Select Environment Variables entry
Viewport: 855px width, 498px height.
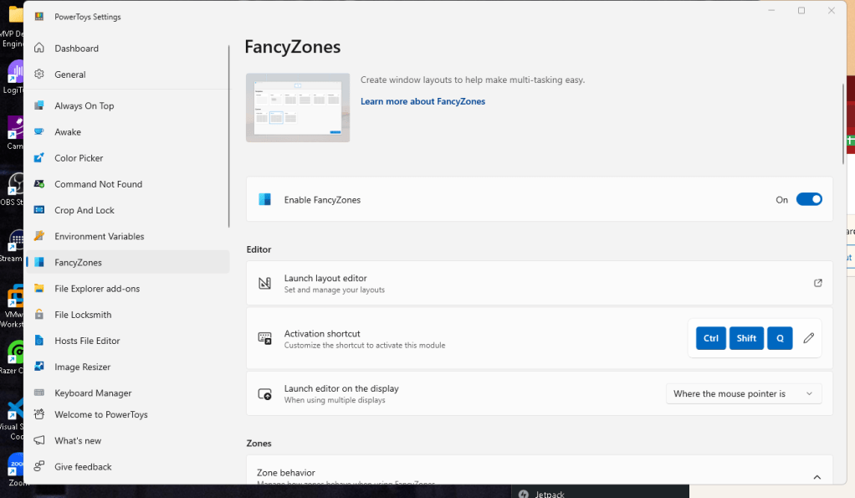128,236
